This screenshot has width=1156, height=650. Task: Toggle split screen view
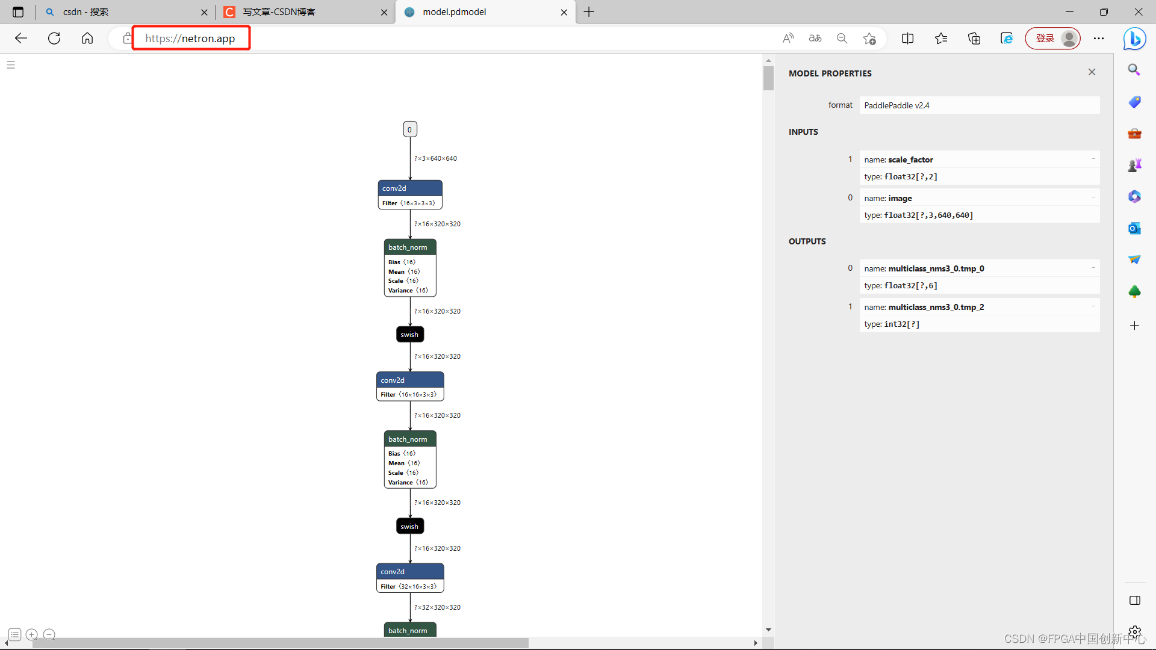pyautogui.click(x=908, y=39)
